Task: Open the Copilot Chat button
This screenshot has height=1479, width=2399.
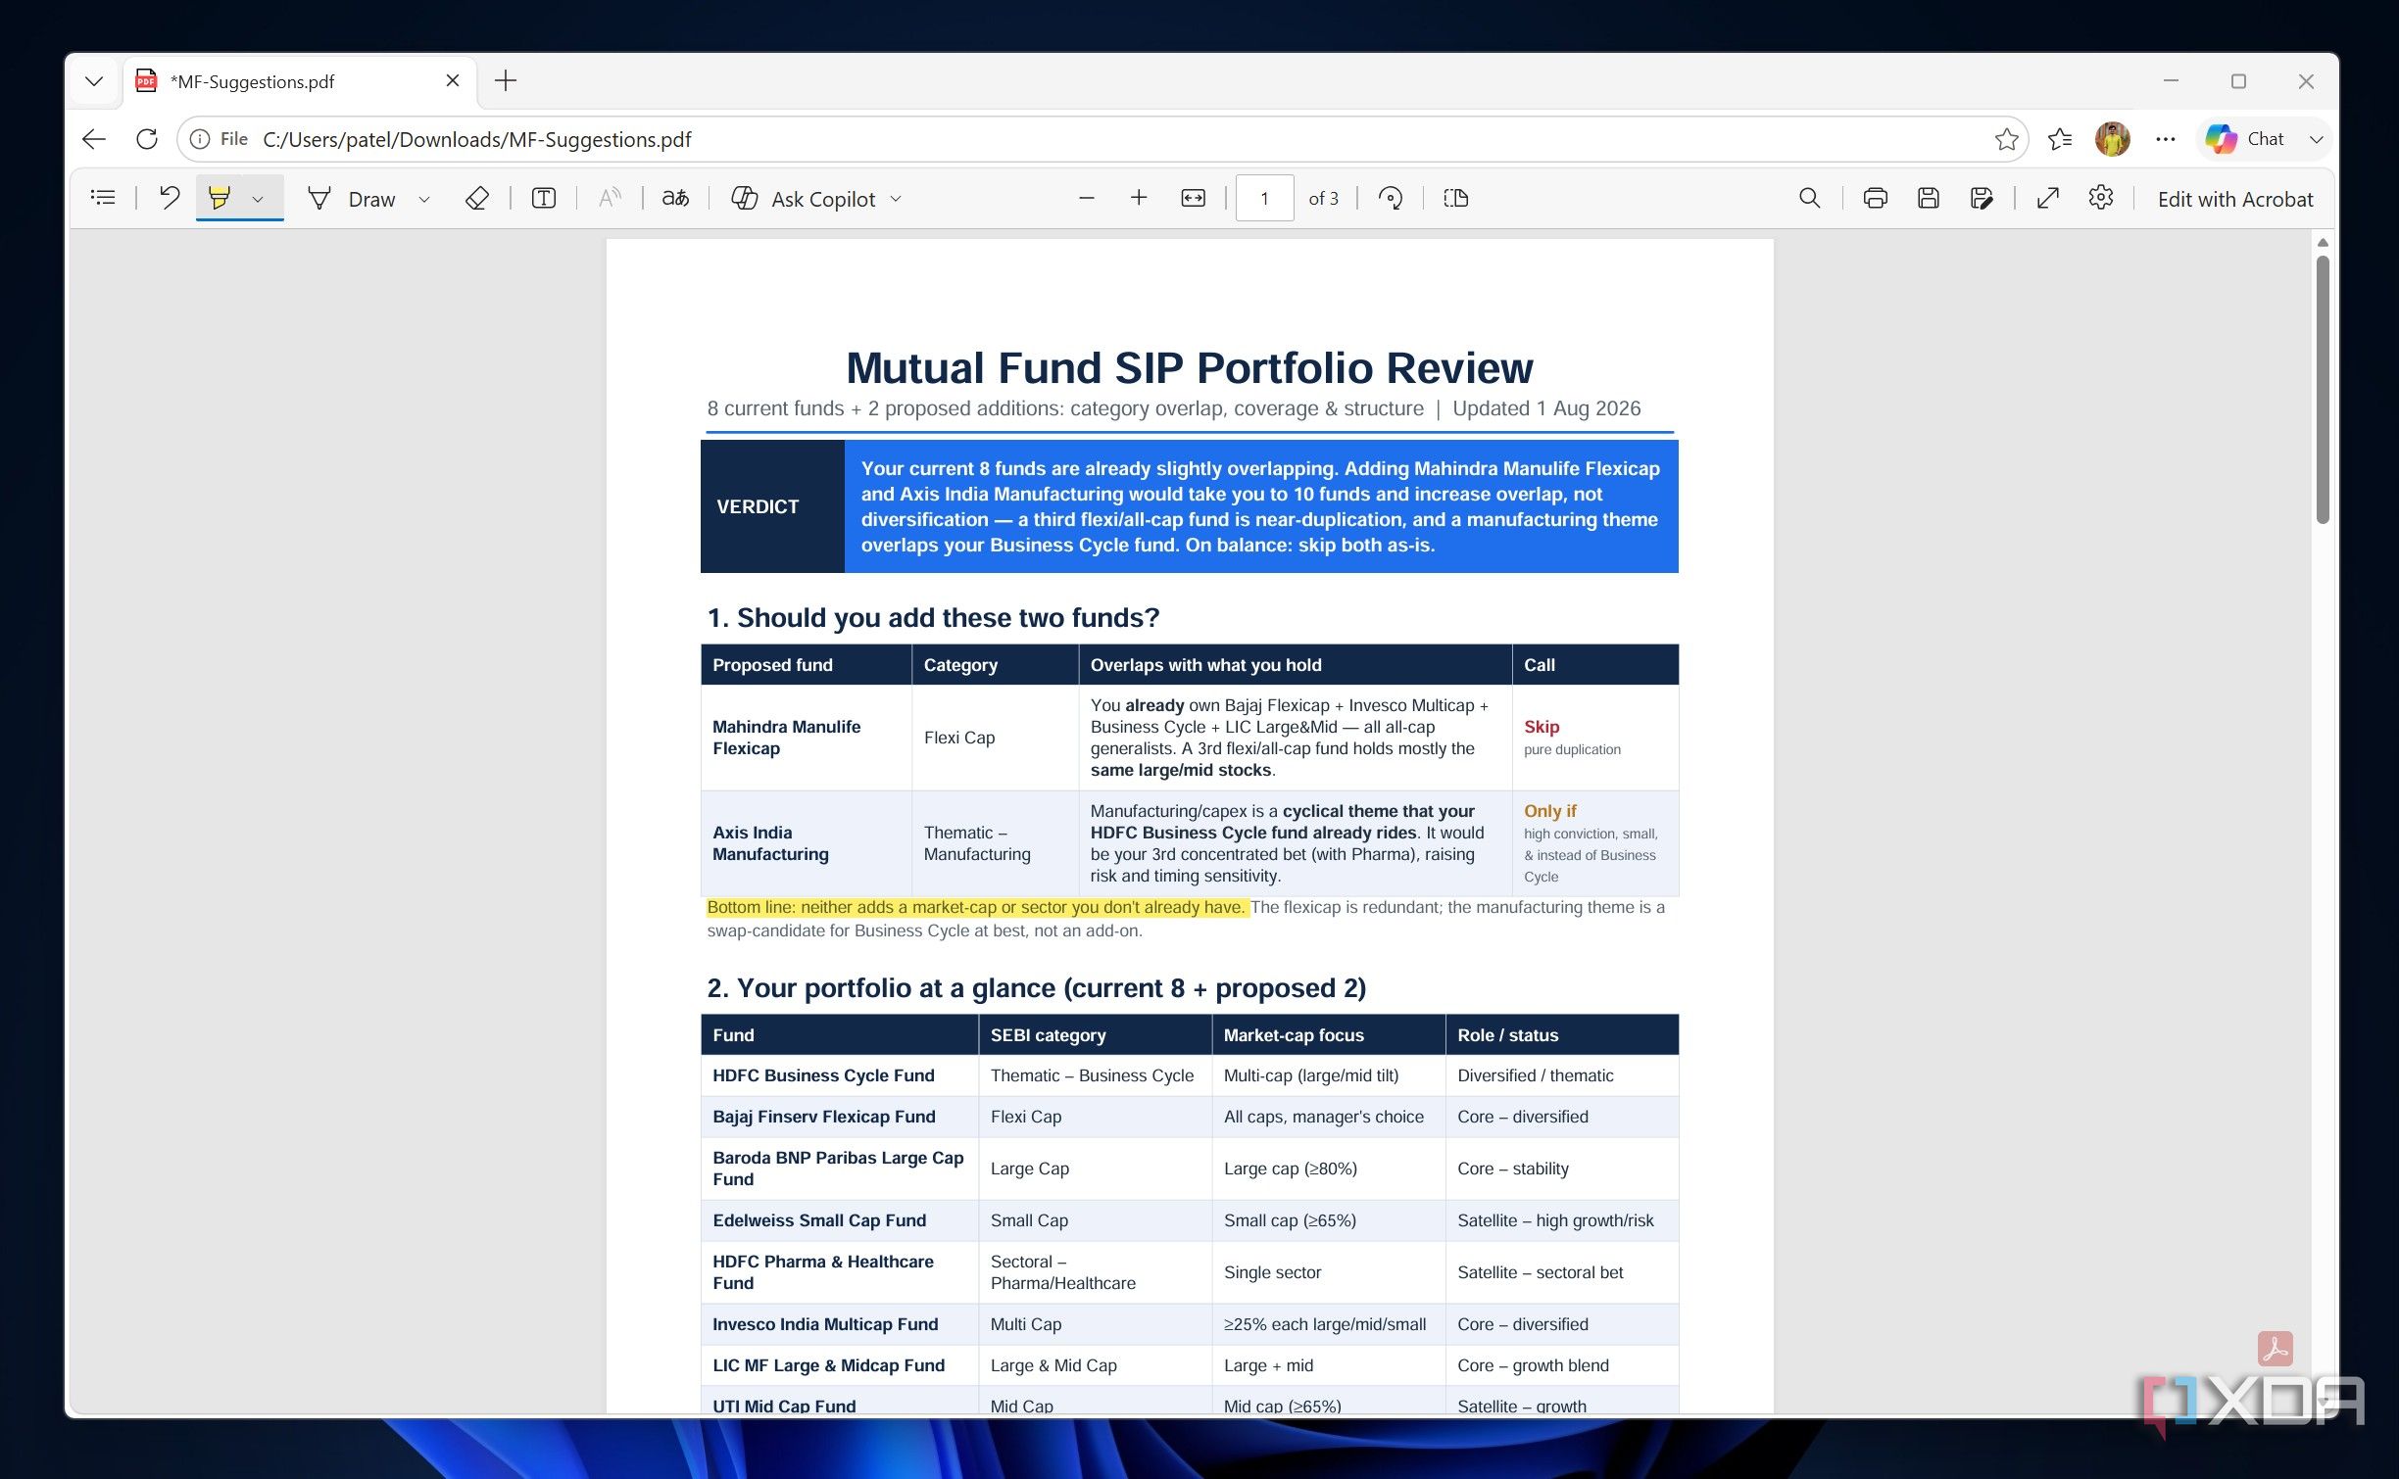Action: pos(2245,139)
